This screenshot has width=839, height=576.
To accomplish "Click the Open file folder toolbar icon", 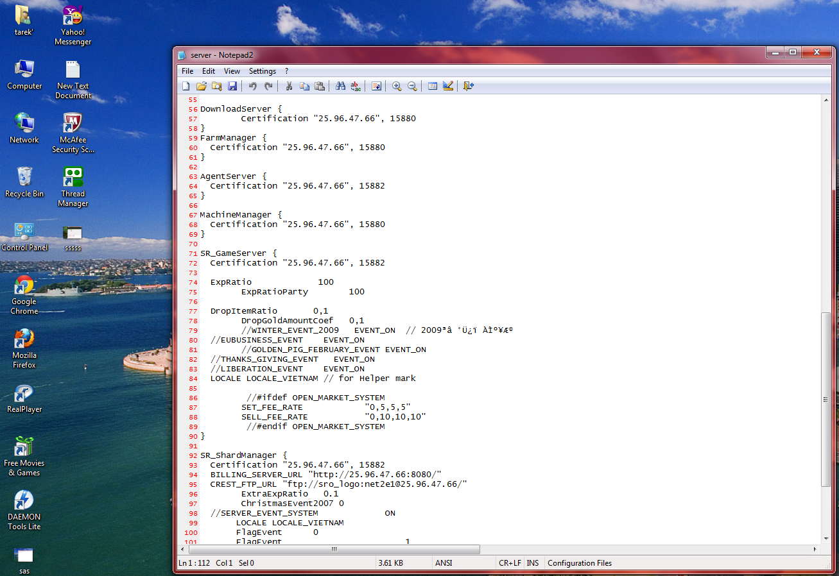I will pos(201,86).
